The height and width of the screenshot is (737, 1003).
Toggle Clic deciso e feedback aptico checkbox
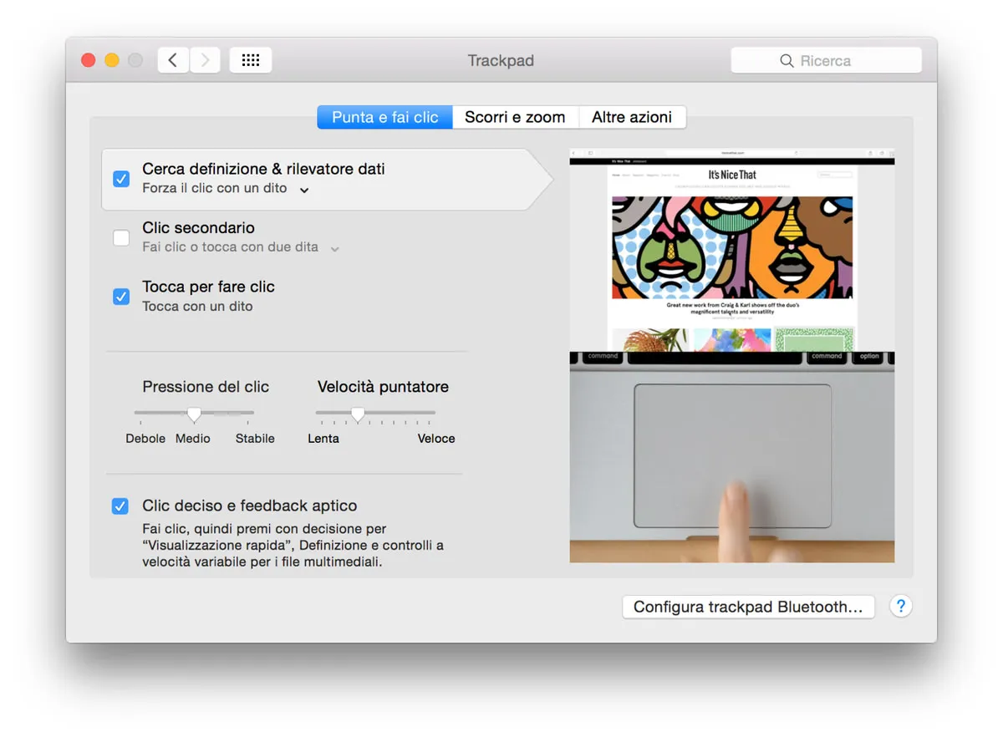click(120, 506)
